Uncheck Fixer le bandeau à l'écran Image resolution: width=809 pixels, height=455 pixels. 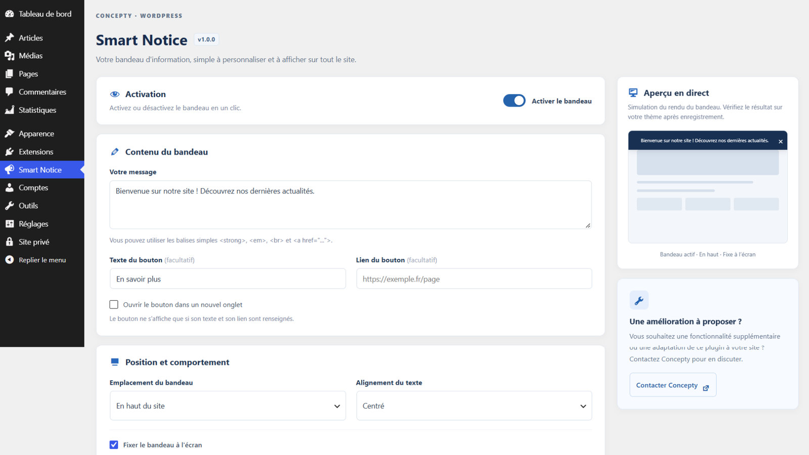[114, 445]
